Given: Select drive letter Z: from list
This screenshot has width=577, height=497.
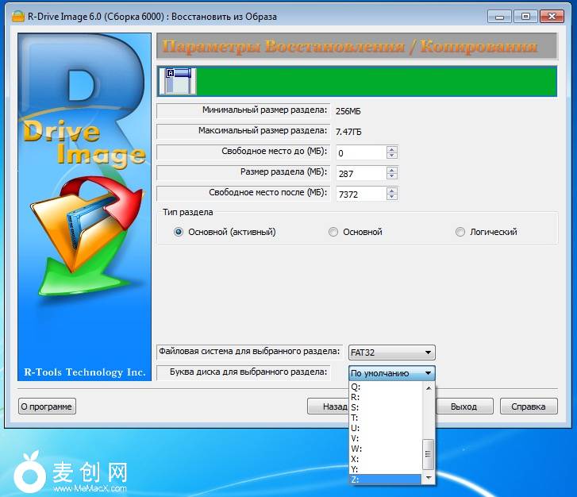Looking at the screenshot, I should 356,480.
